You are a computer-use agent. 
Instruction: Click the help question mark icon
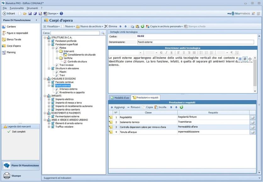point(61,14)
